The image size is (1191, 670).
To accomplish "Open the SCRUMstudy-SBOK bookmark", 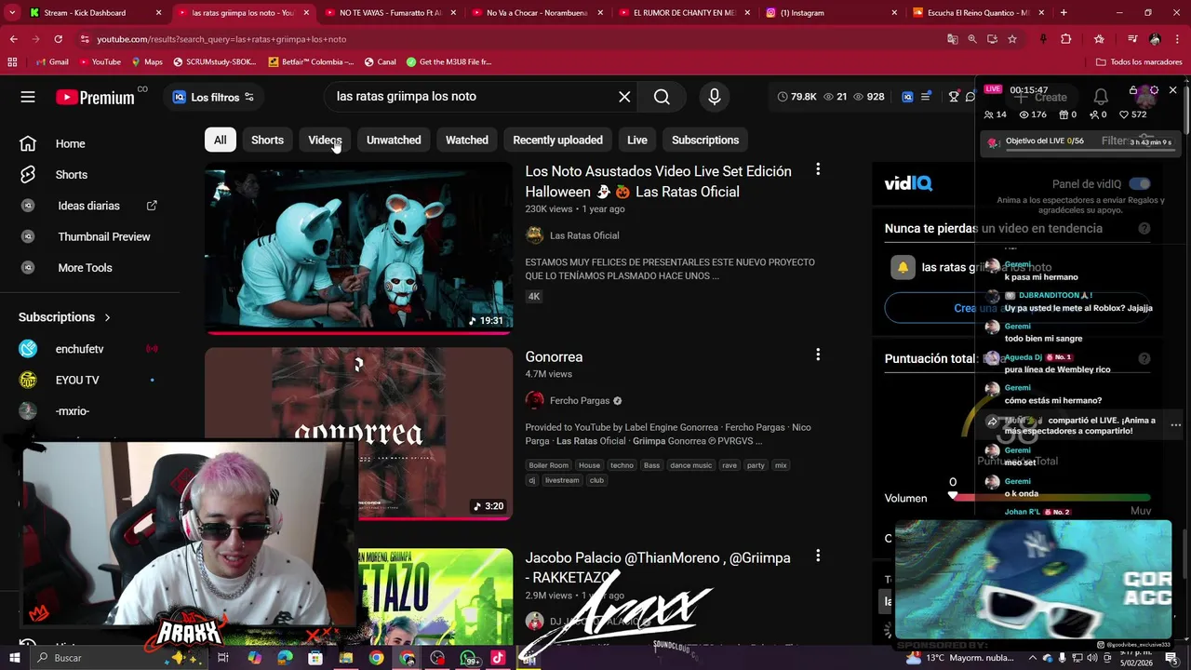I will coord(212,62).
